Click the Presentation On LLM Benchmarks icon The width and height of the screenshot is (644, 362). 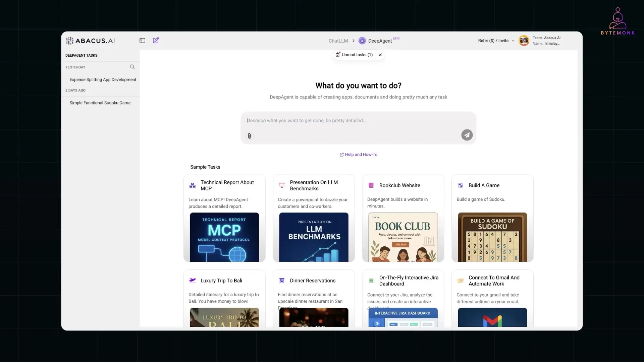(x=282, y=185)
